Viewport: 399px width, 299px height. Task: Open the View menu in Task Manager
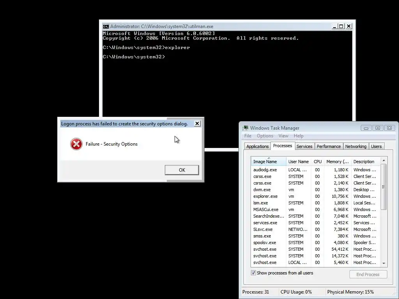click(x=283, y=136)
